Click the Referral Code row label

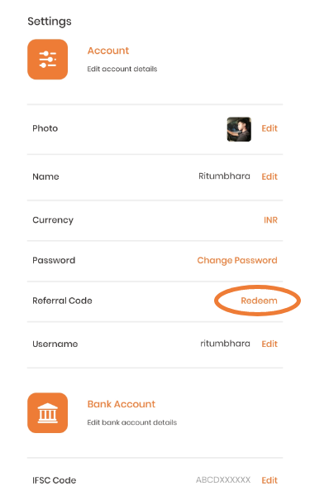point(62,301)
